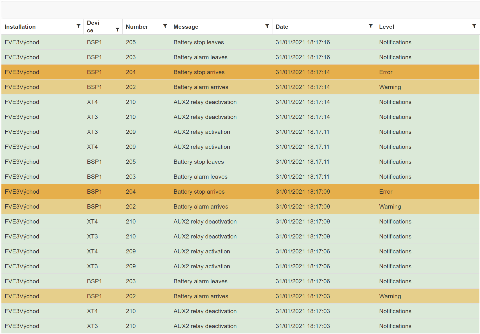Select Battery alarm arrives row at 18:17:03

coord(201,296)
